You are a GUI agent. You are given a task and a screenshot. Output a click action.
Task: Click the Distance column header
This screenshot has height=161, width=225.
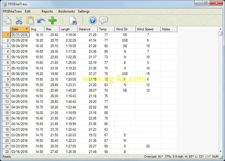(x=87, y=29)
